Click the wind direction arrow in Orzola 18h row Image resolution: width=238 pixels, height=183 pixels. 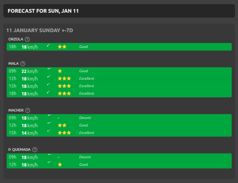(x=48, y=46)
